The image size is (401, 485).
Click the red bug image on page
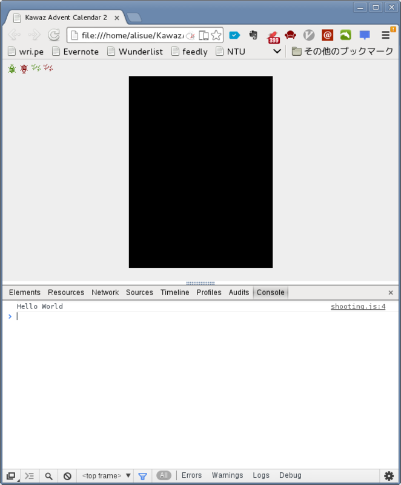coord(24,69)
